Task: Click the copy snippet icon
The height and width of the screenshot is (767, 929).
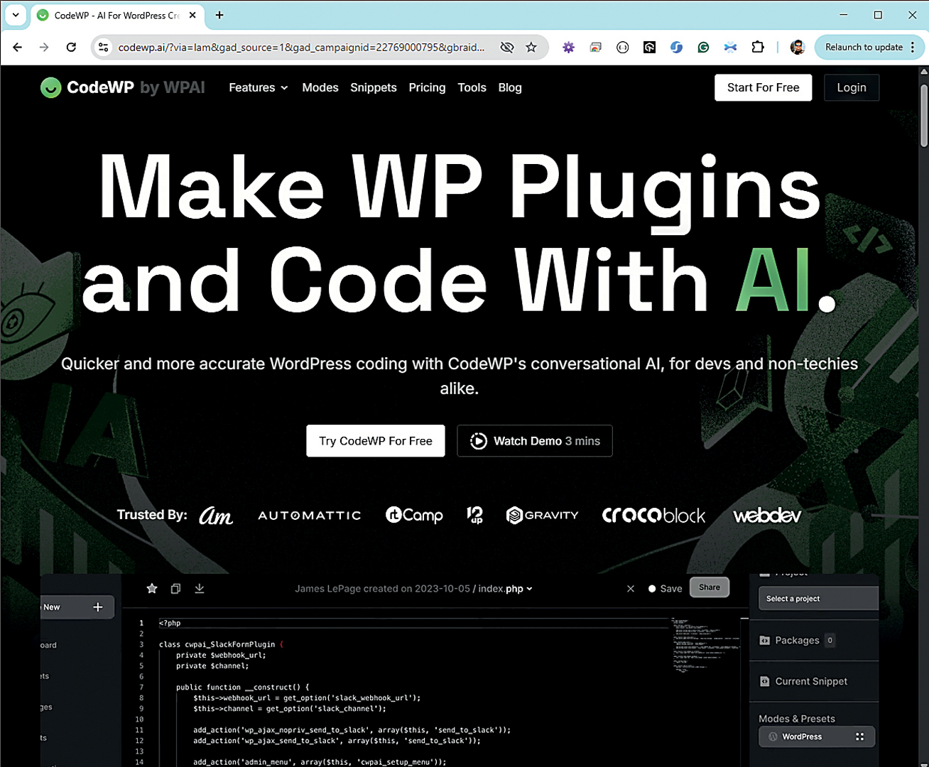Action: coord(175,589)
